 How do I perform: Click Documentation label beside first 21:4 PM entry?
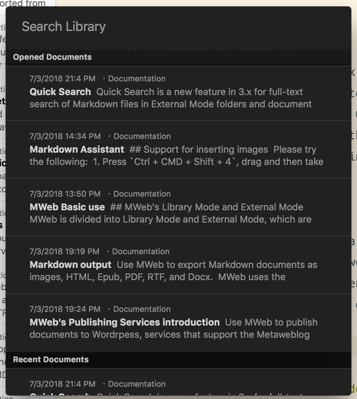point(137,79)
